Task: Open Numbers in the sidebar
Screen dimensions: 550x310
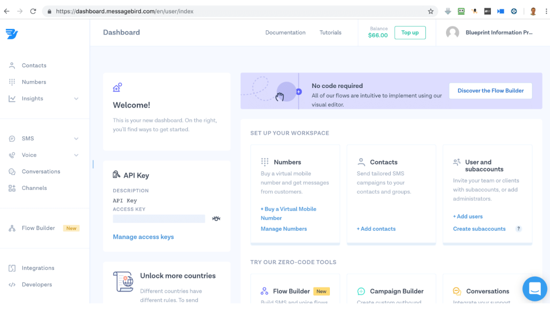Action: [x=34, y=82]
